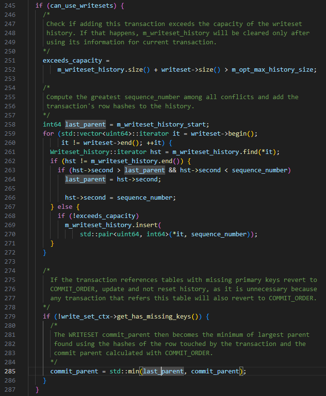Place cursor on 'can_use_writesets' in the if condition

(82, 6)
